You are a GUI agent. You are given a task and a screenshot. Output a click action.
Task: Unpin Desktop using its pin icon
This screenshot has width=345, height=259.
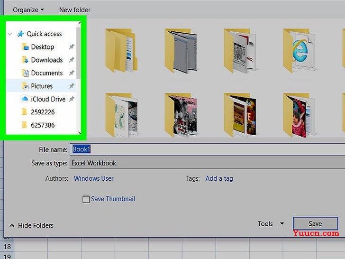72,46
